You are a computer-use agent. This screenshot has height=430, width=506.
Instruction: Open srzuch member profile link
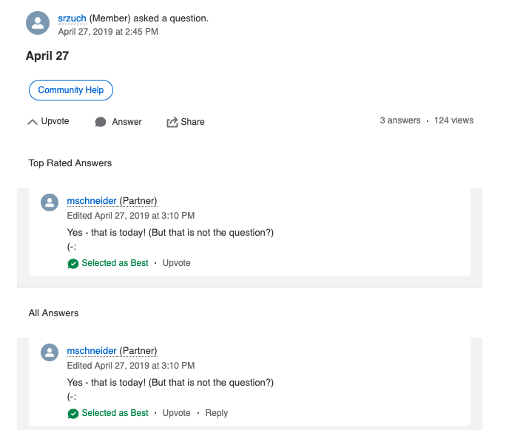[72, 18]
